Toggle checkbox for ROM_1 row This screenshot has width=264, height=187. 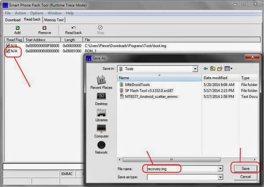pyautogui.click(x=8, y=51)
